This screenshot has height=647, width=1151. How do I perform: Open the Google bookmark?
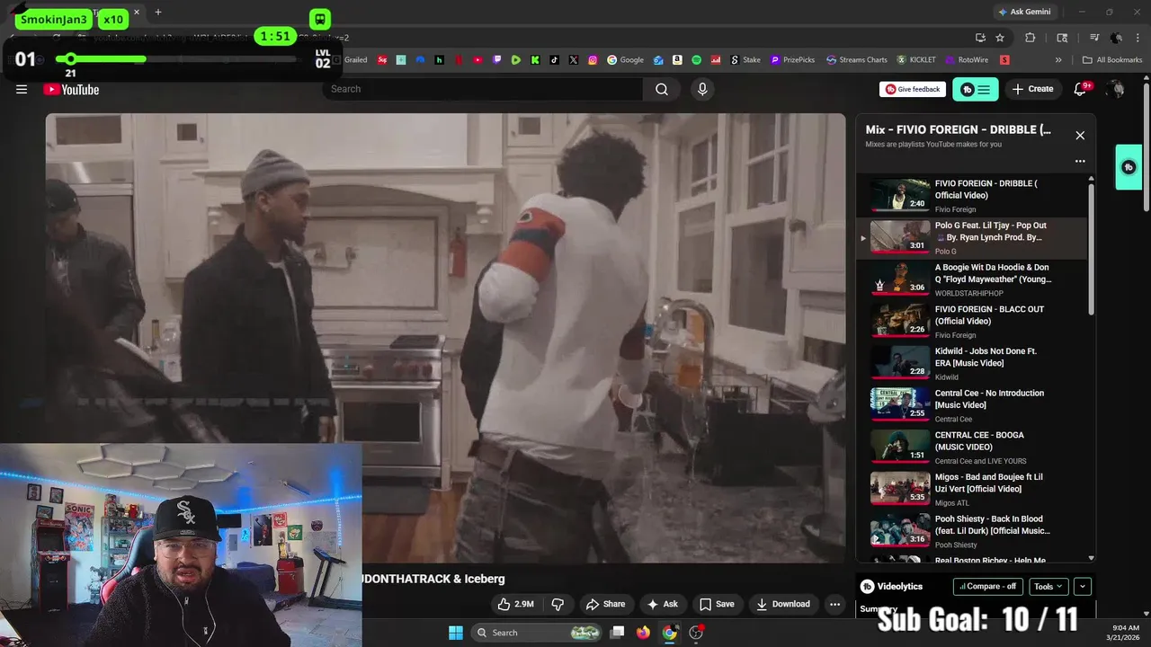coord(625,60)
